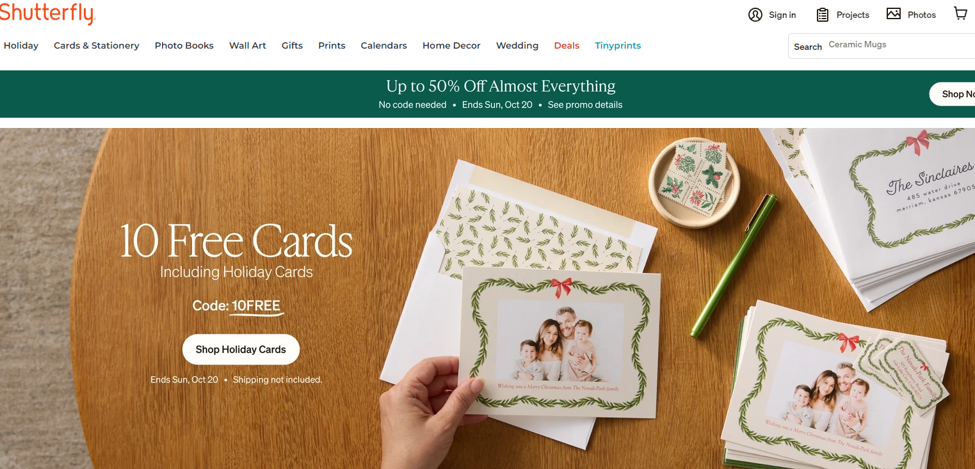
Task: Select the Gifts menu item
Action: (x=293, y=45)
